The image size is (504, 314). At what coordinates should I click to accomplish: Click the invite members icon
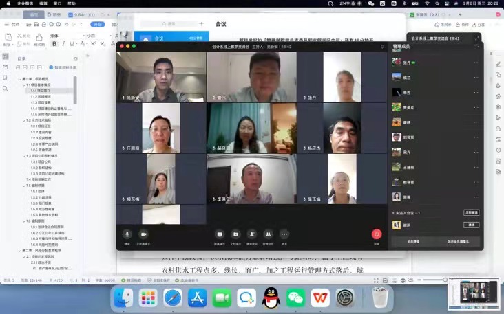click(x=252, y=234)
